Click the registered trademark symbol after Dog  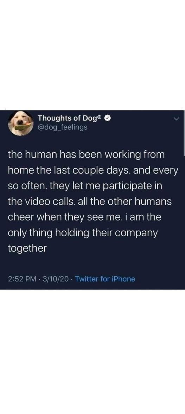click(x=100, y=117)
